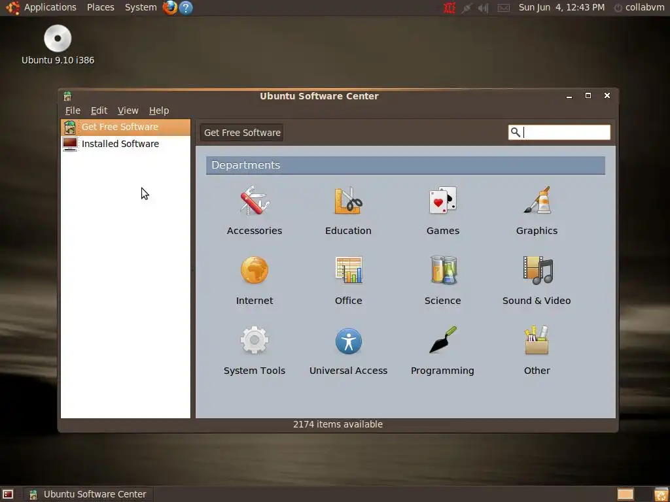Screen dimensions: 670x502
Task: Click the Sound & Video label text
Action: click(537, 301)
